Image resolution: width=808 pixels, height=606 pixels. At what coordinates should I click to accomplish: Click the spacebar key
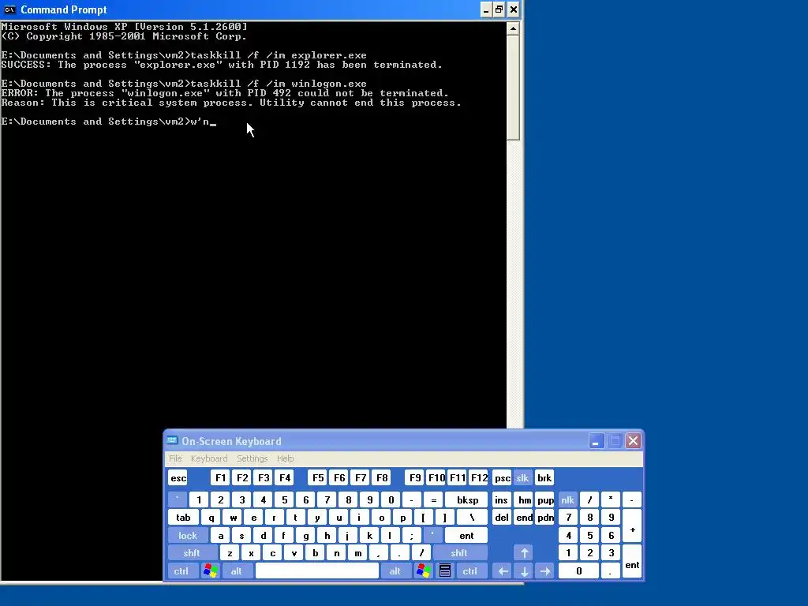(317, 571)
